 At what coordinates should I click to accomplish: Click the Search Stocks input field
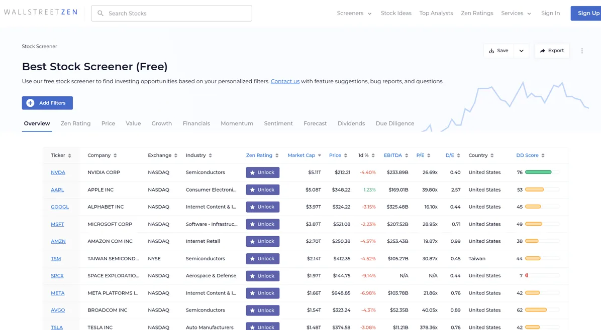(x=171, y=14)
